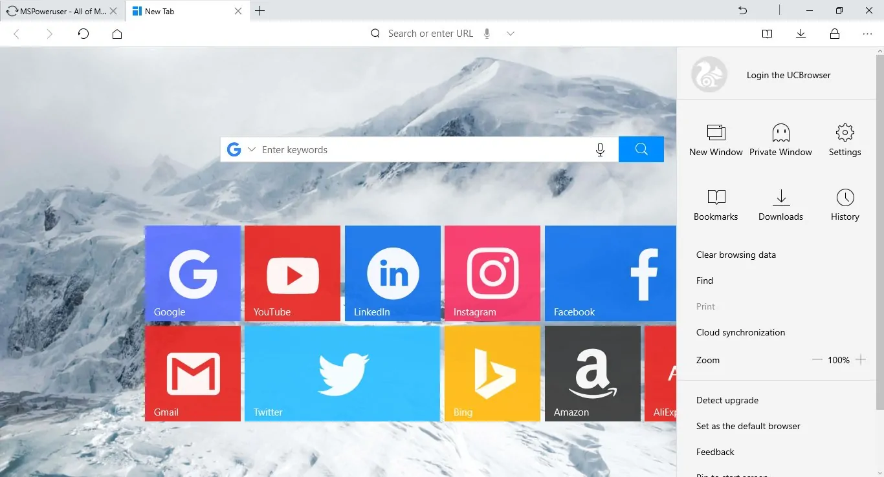Open the home page icon
The height and width of the screenshot is (477, 884).
coord(117,34)
